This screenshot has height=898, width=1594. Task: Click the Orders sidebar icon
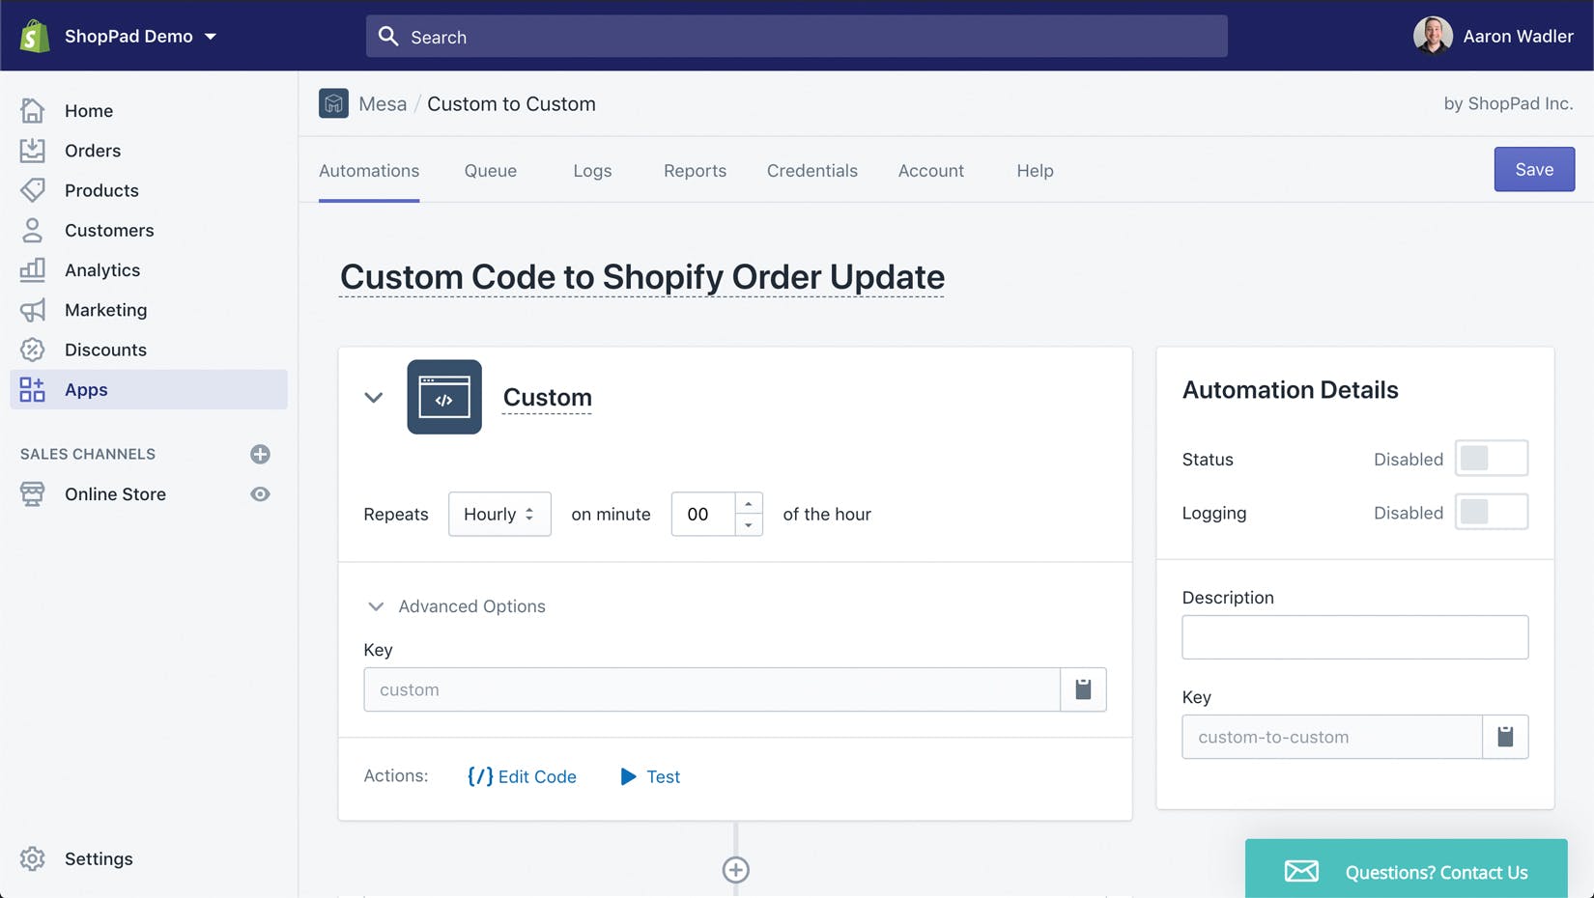pos(32,150)
